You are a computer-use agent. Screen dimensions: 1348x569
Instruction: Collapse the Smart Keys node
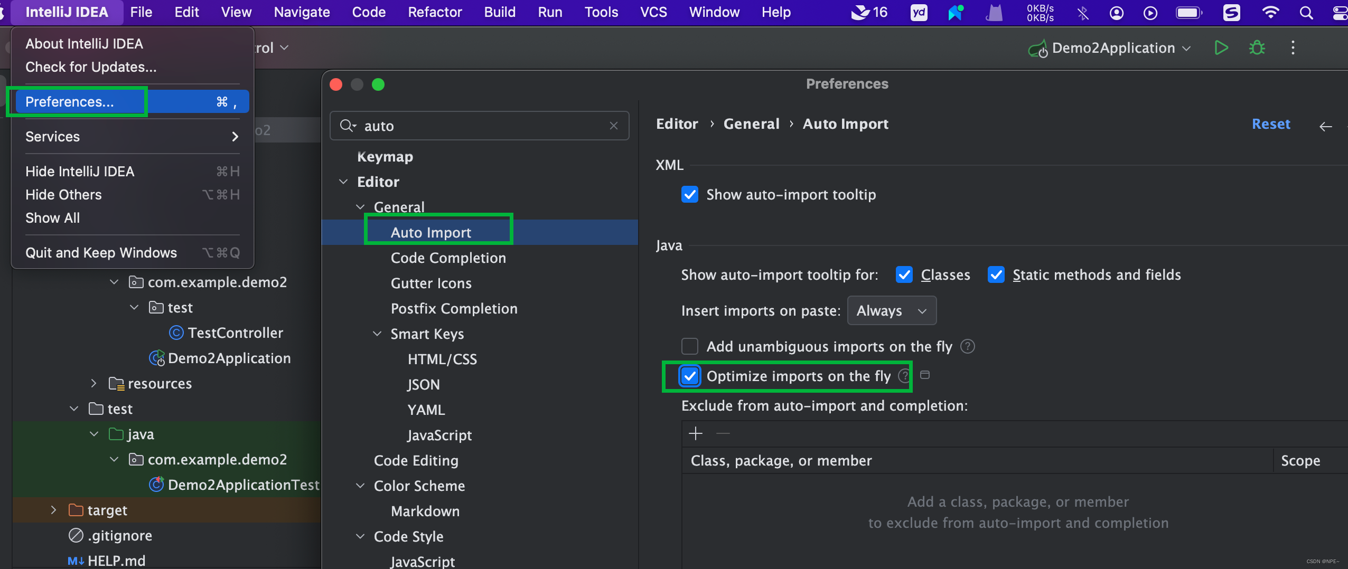click(377, 334)
